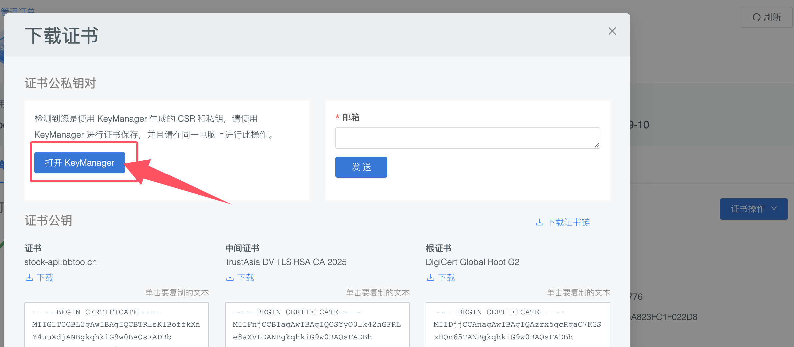Click the circular refresh icon in 刷新
Image resolution: width=794 pixels, height=347 pixels.
click(x=756, y=17)
